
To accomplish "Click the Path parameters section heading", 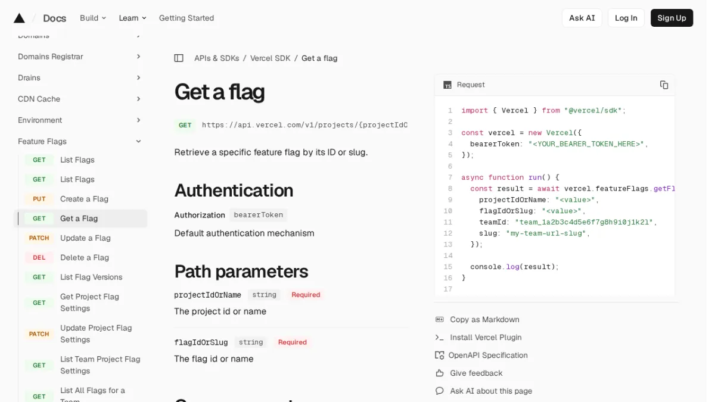I will [x=241, y=271].
